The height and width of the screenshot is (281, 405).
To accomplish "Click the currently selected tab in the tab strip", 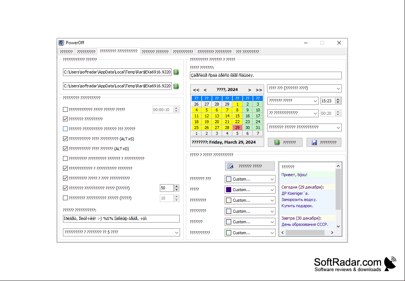I will click(x=119, y=52).
